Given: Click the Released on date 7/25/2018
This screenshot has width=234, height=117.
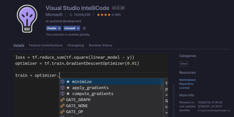Looking at the screenshot, I should click(210, 102).
